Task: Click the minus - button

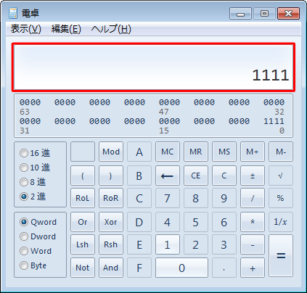Action: (x=253, y=244)
